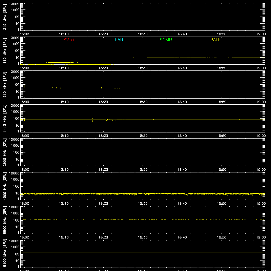Viewport: 271px width, 271px height.
Task: Click the 18:30 label under 2695 MHz panel
Action: click(x=143, y=170)
